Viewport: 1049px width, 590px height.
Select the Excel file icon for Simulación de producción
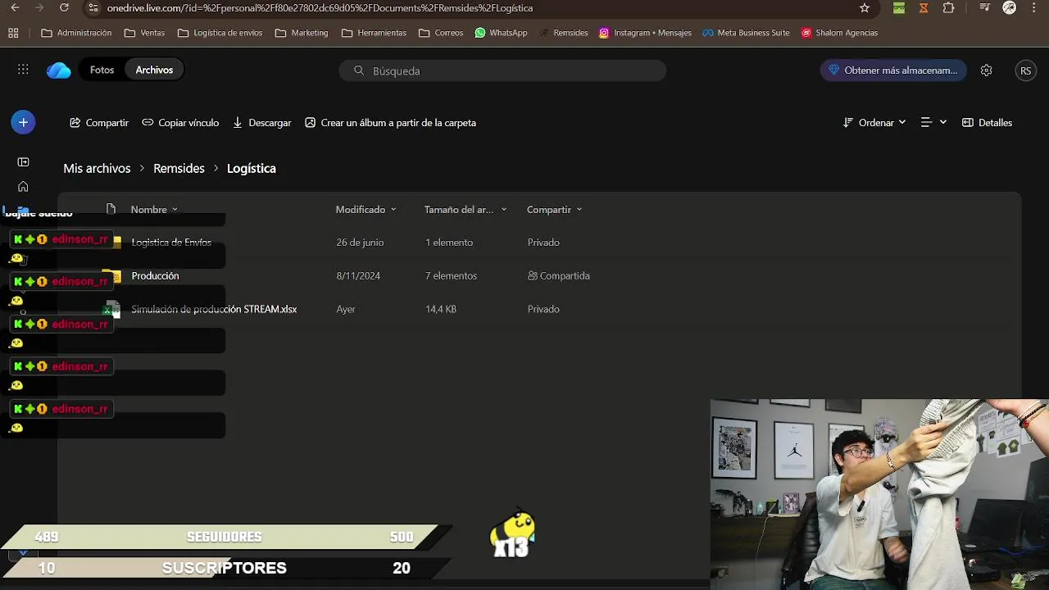tap(113, 310)
